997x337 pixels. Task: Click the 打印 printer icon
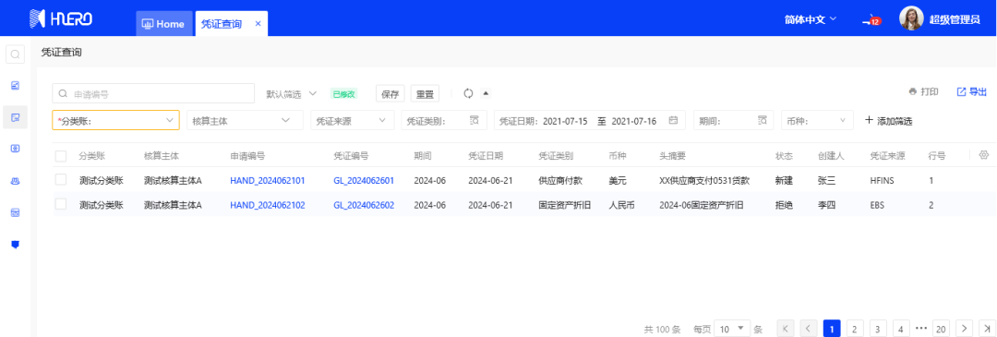click(913, 92)
